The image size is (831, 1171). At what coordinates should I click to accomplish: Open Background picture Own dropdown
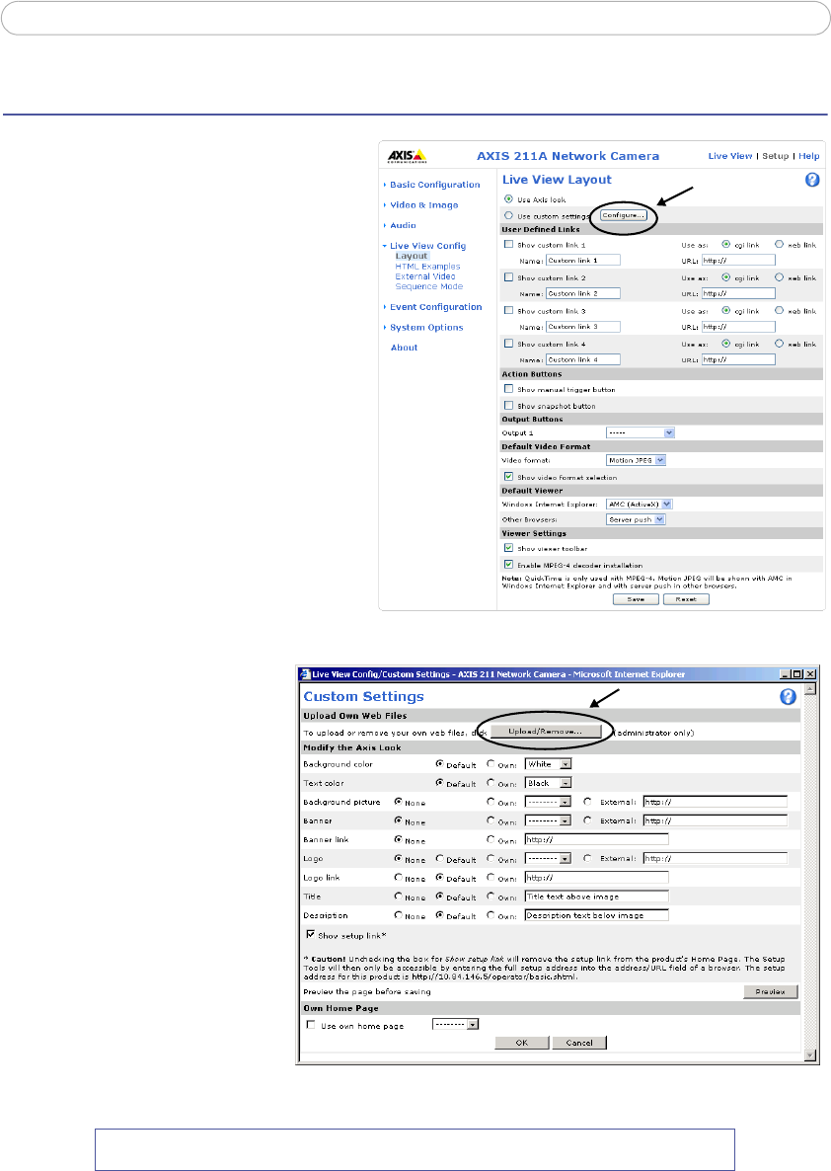click(x=548, y=802)
